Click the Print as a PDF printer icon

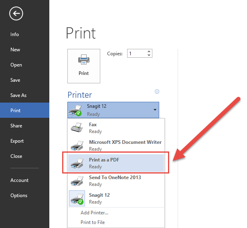point(77,163)
